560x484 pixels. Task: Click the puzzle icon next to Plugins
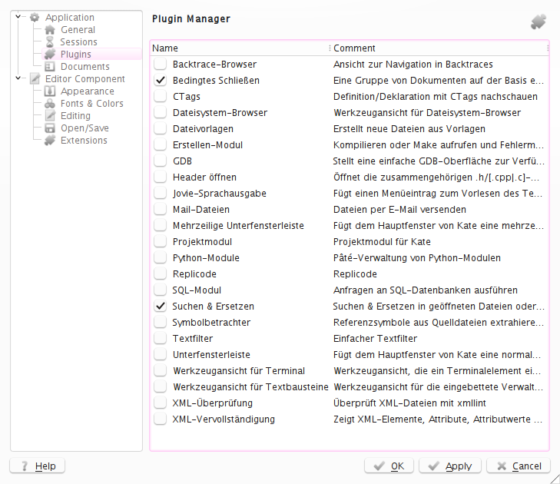(50, 54)
